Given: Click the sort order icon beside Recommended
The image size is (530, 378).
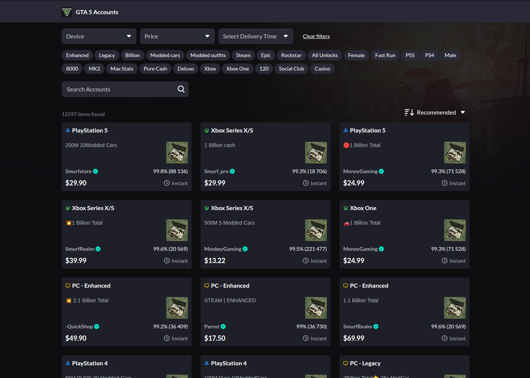Looking at the screenshot, I should (409, 113).
